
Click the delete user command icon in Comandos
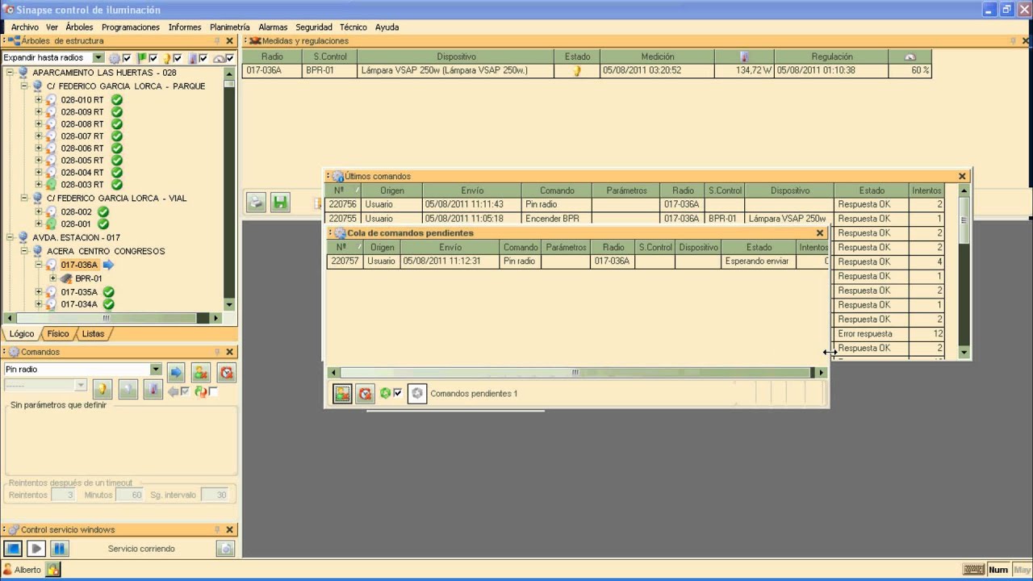click(x=202, y=371)
